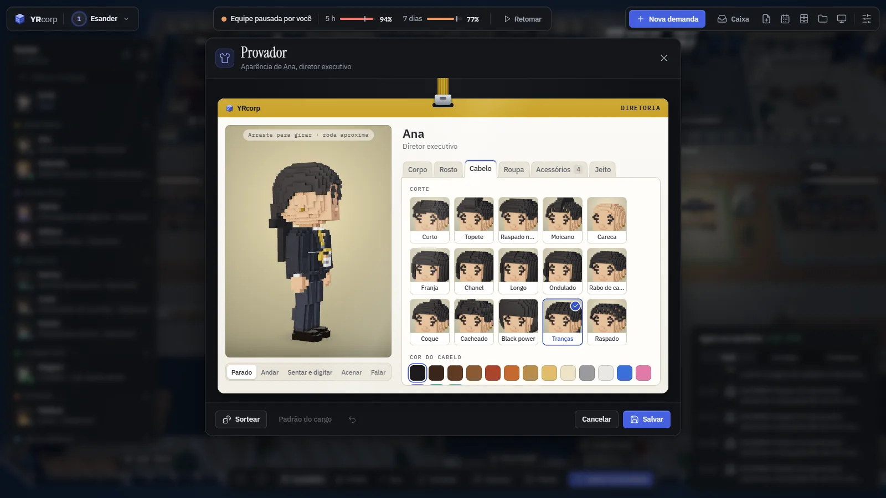
Task: Pick the black hair color swatch
Action: pos(418,373)
